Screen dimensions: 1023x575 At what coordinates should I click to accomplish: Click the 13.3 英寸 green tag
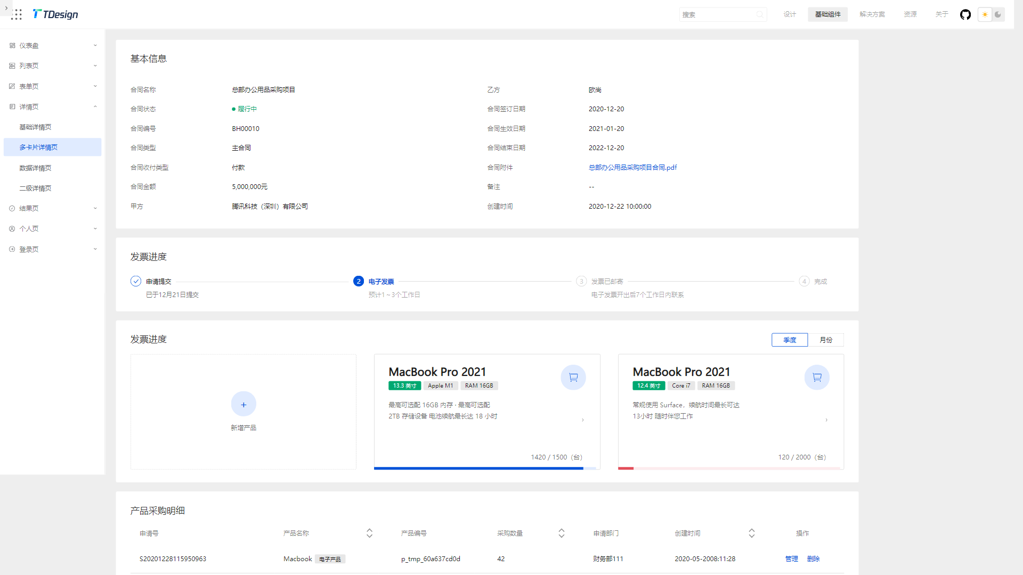coord(404,386)
